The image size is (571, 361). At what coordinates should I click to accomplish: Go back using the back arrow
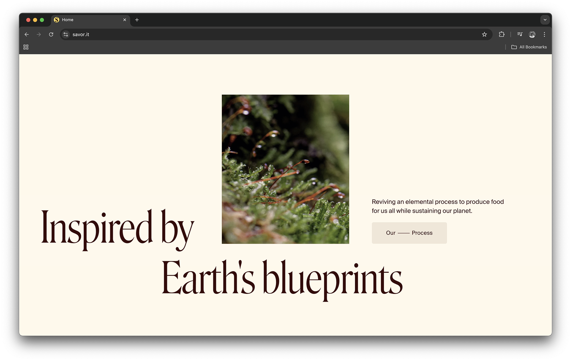27,34
